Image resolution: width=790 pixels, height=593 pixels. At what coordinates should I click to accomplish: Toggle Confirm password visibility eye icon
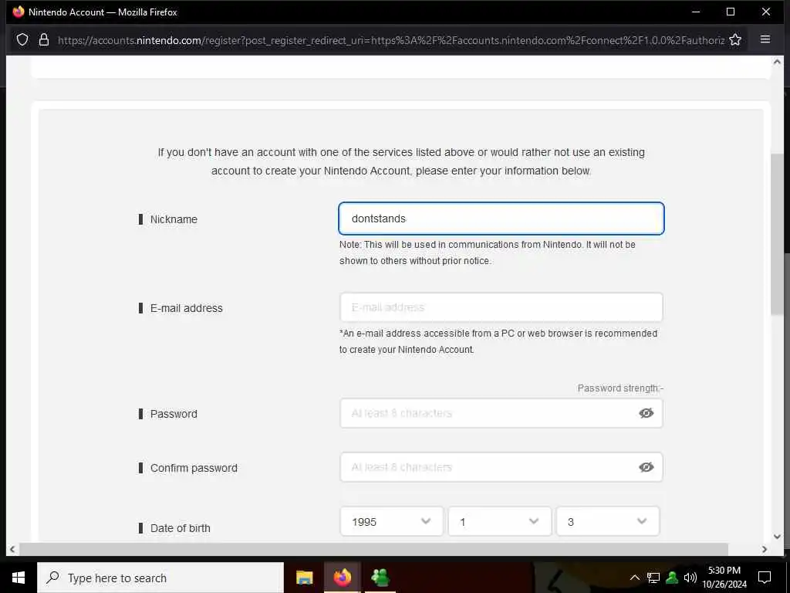click(646, 467)
